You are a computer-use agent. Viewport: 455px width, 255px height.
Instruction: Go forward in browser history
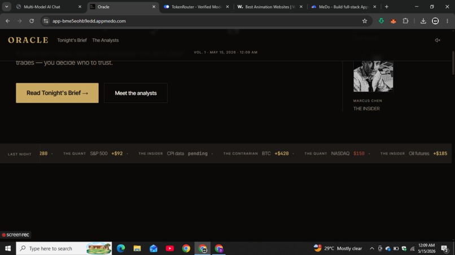[19, 21]
